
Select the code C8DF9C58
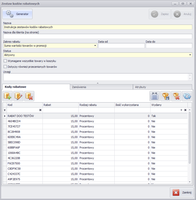[x=14, y=169]
